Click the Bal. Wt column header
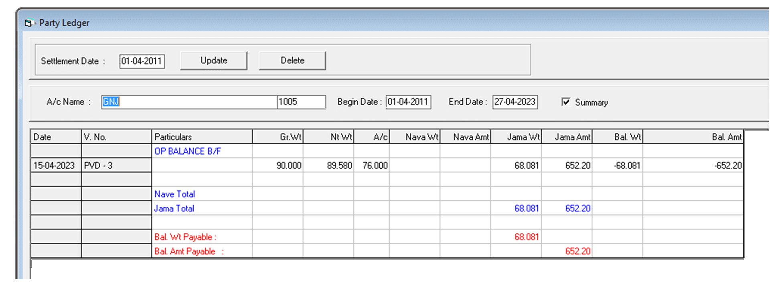 click(x=618, y=137)
